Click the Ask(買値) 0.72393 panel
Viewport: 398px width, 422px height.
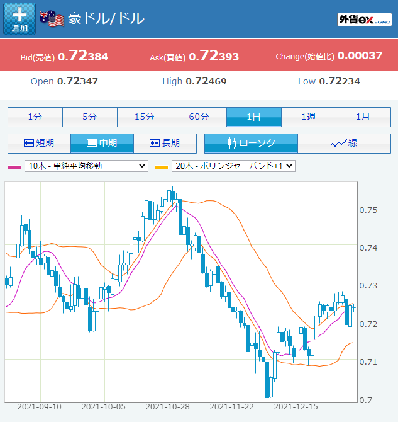(195, 55)
